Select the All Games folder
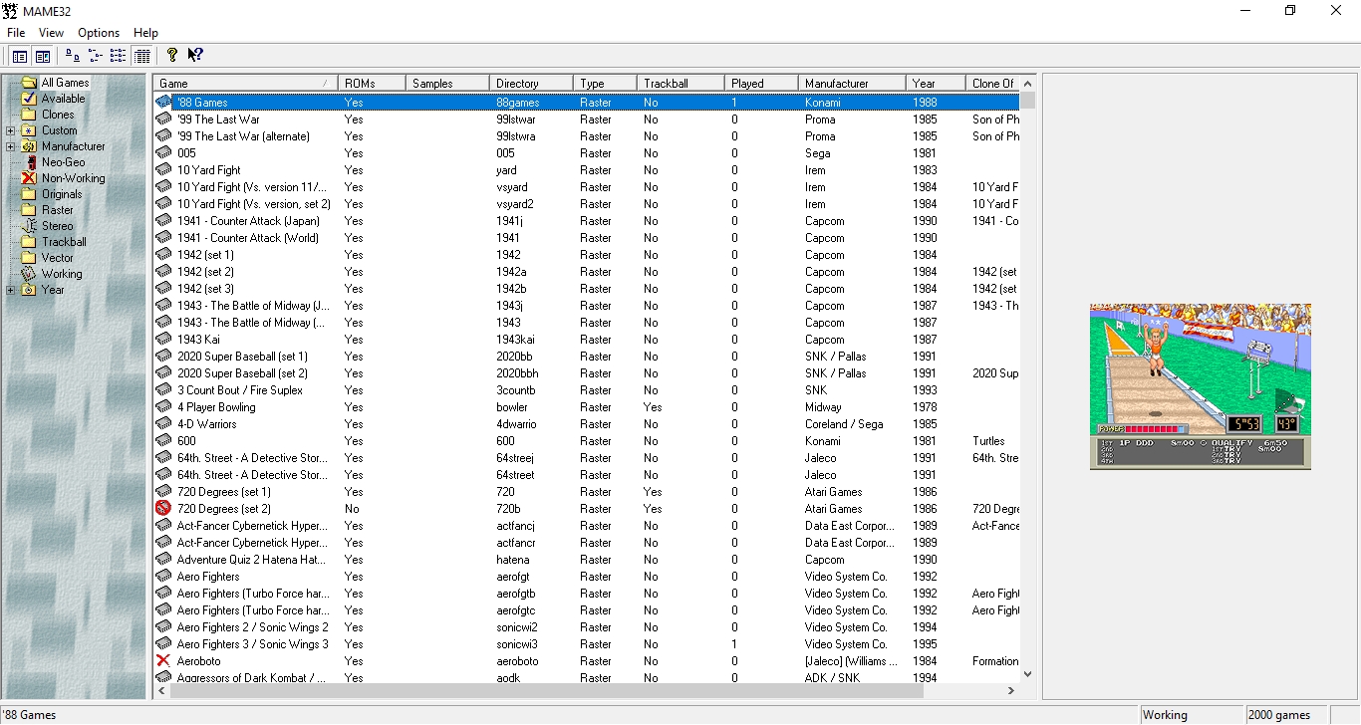The width and height of the screenshot is (1361, 725). (65, 83)
